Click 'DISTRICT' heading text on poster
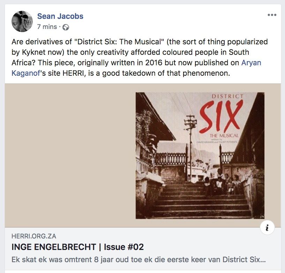 click(227, 96)
